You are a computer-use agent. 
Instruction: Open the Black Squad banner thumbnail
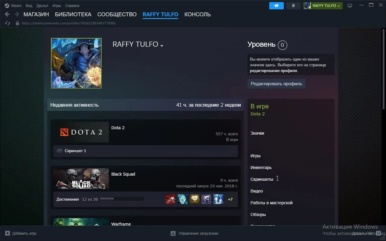tap(81, 178)
